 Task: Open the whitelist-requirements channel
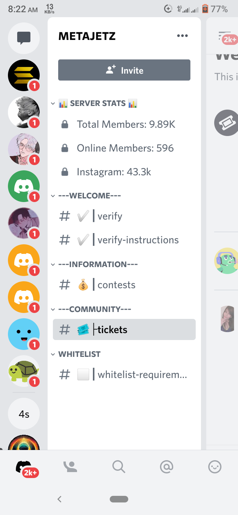[124, 375]
